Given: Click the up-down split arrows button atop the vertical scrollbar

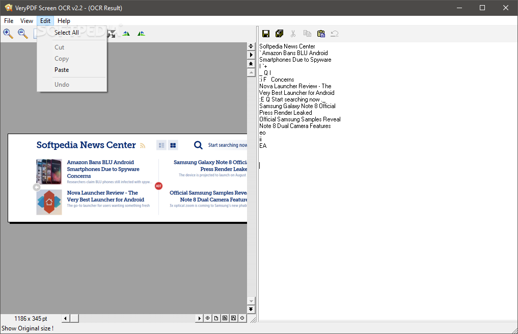Looking at the screenshot, I should pyautogui.click(x=251, y=46).
